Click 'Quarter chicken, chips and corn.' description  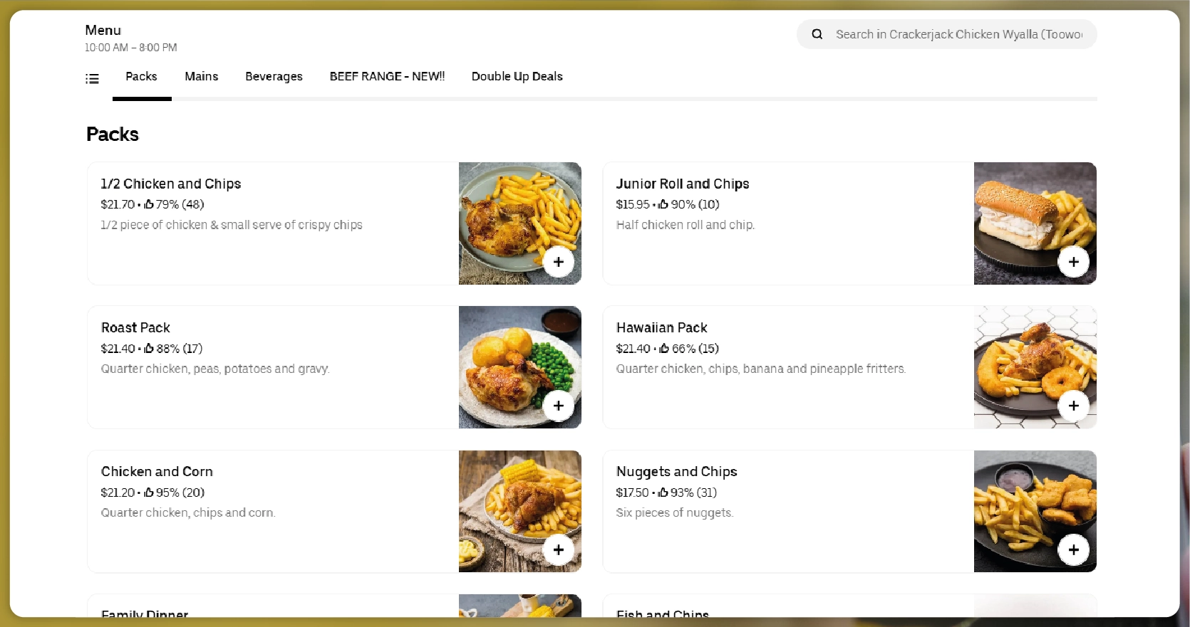pos(188,512)
